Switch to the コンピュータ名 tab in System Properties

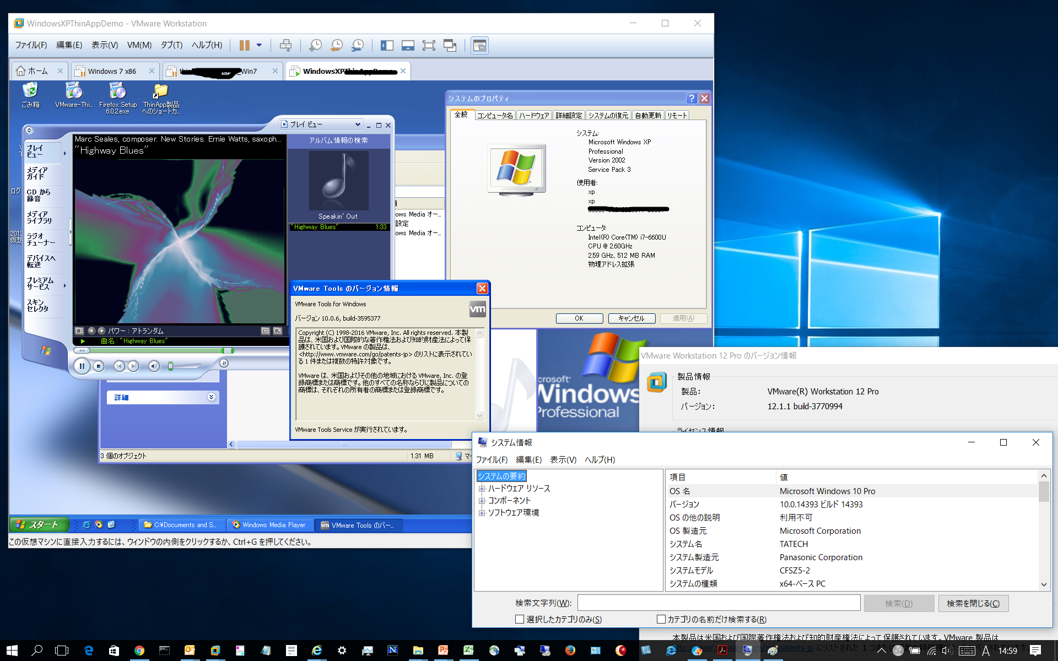494,115
